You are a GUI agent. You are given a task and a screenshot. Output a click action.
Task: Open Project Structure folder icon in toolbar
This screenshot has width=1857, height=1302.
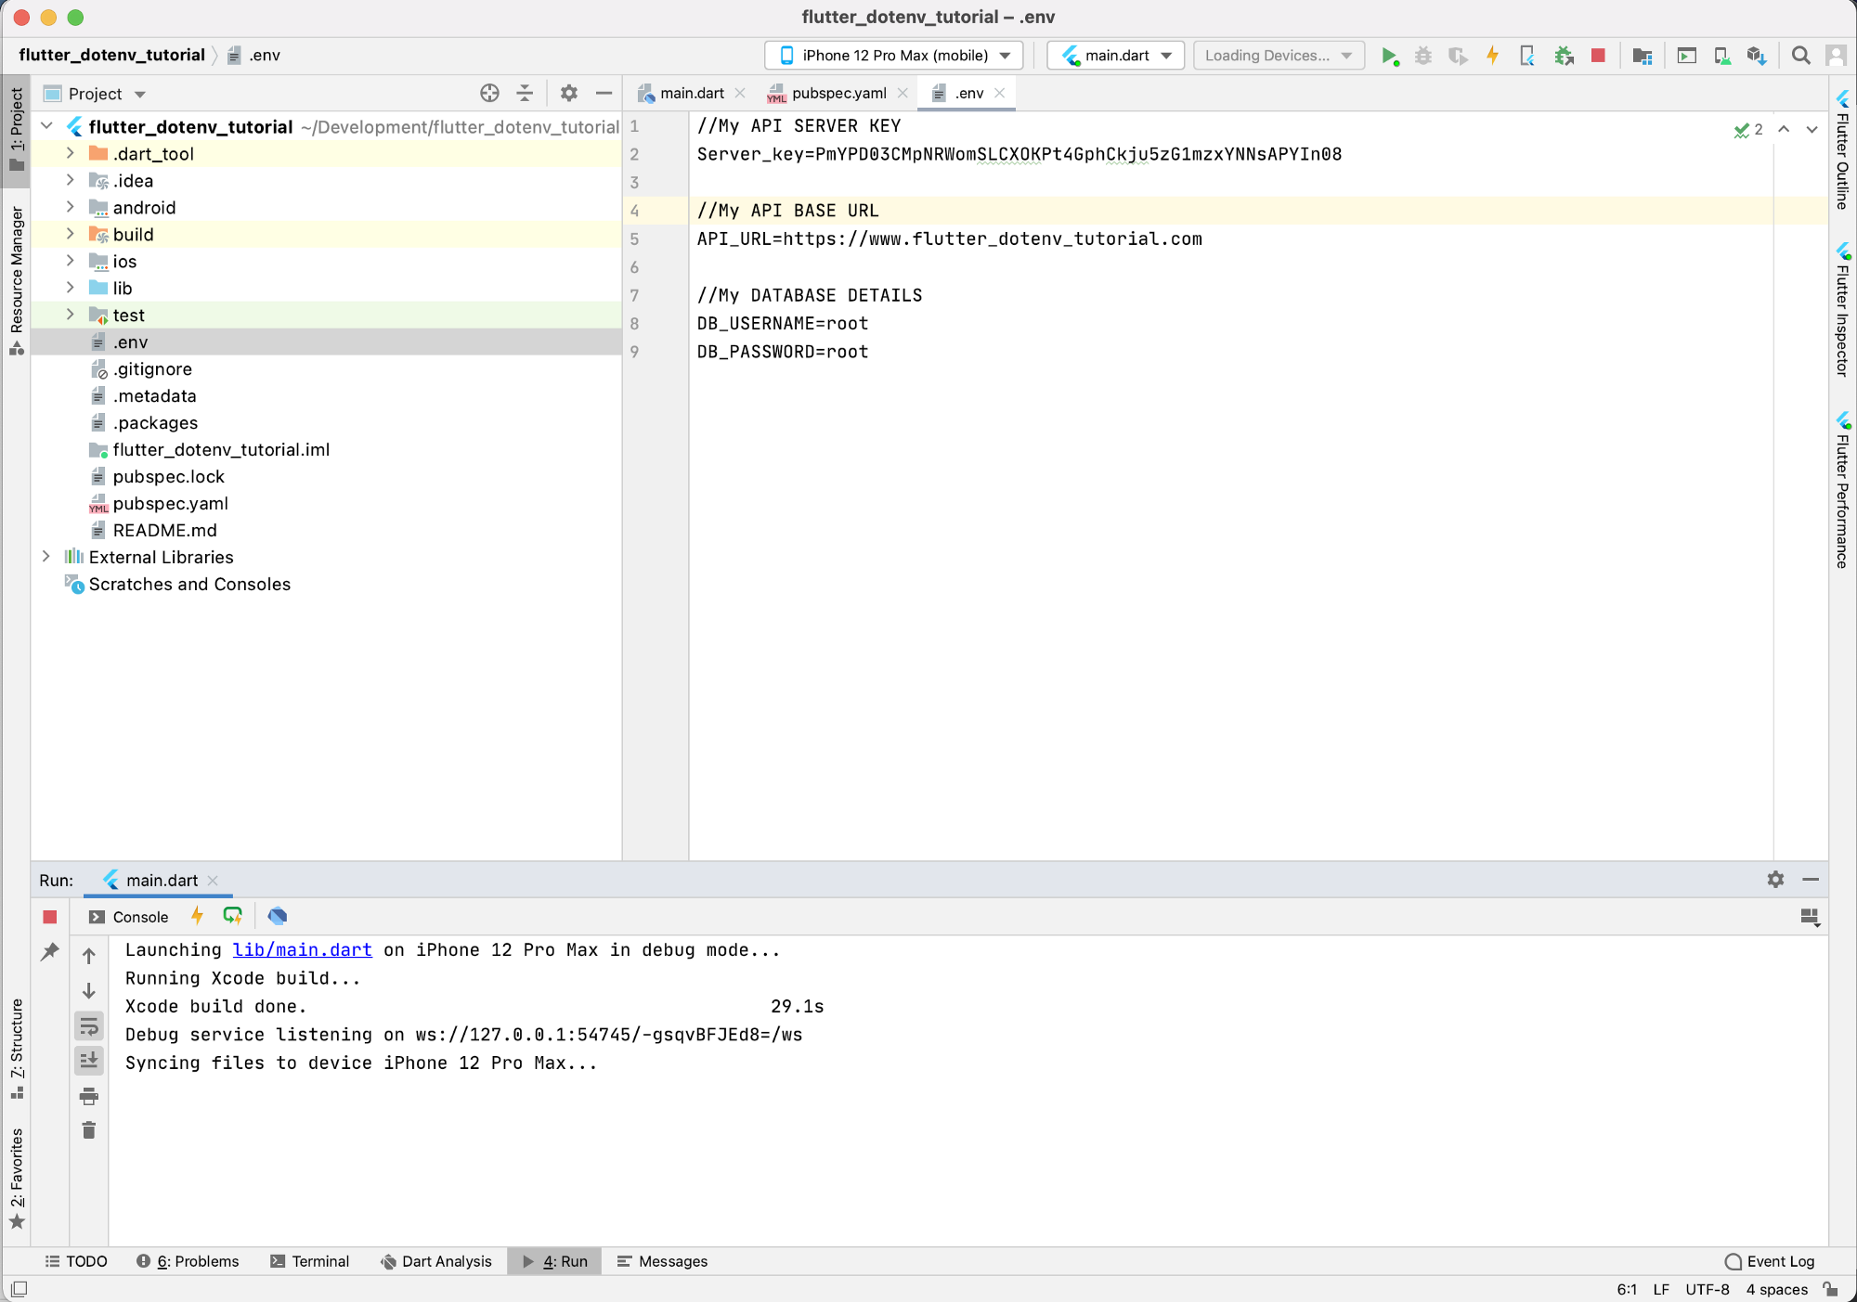1642,56
